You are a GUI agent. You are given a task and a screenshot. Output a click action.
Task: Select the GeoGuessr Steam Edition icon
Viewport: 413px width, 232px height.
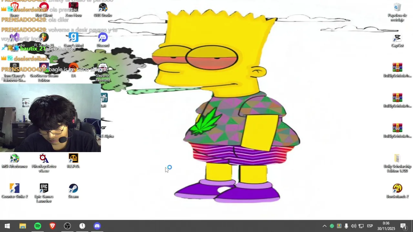click(44, 72)
